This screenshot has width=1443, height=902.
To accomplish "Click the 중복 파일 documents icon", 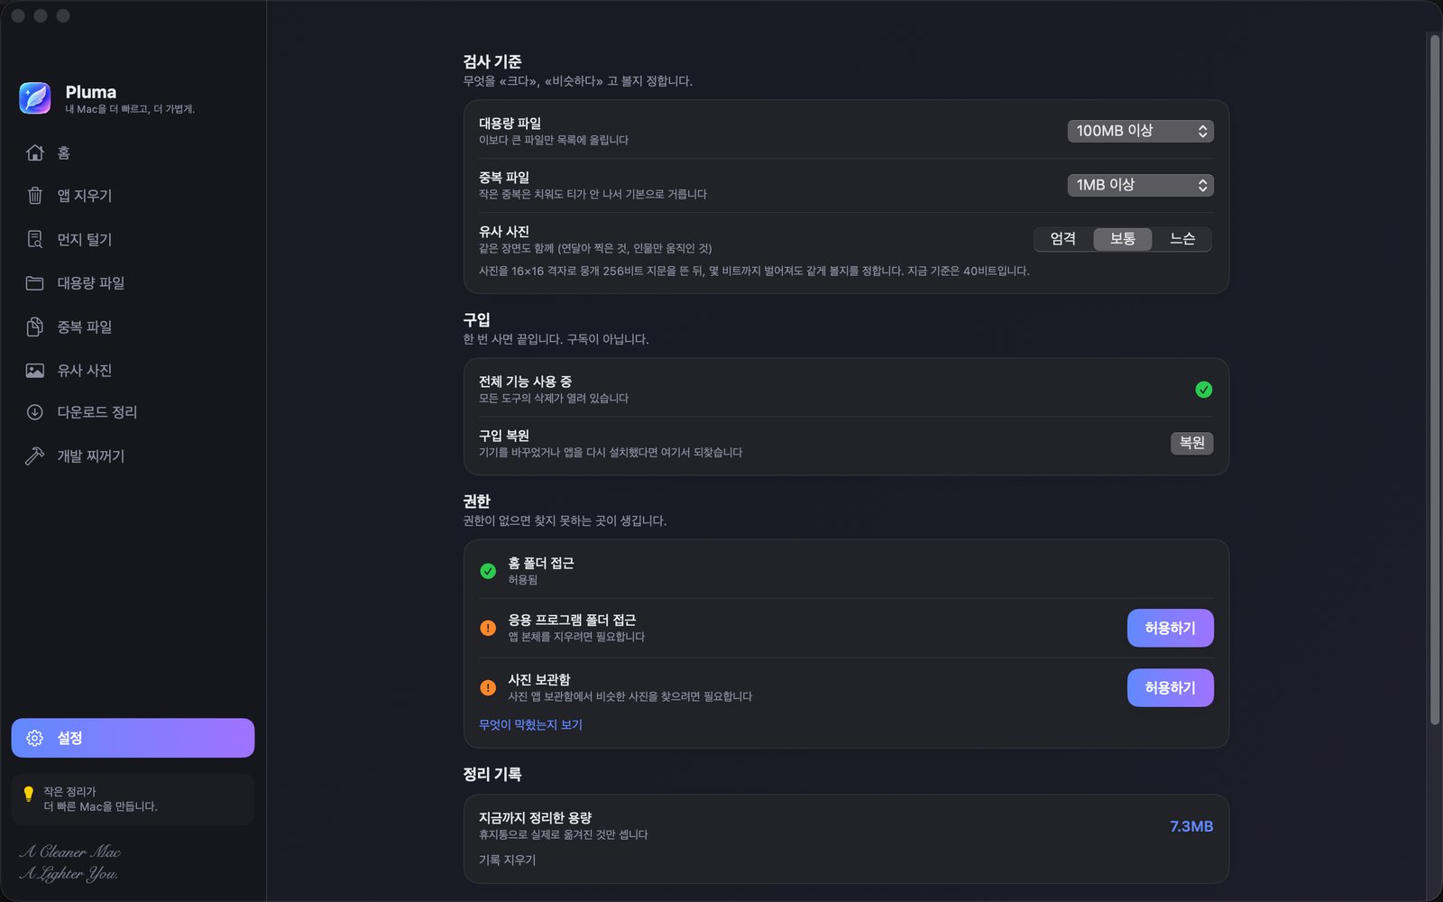I will 34,327.
